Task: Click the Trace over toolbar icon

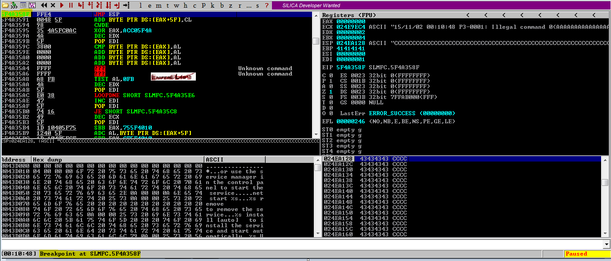Action: tap(108, 5)
